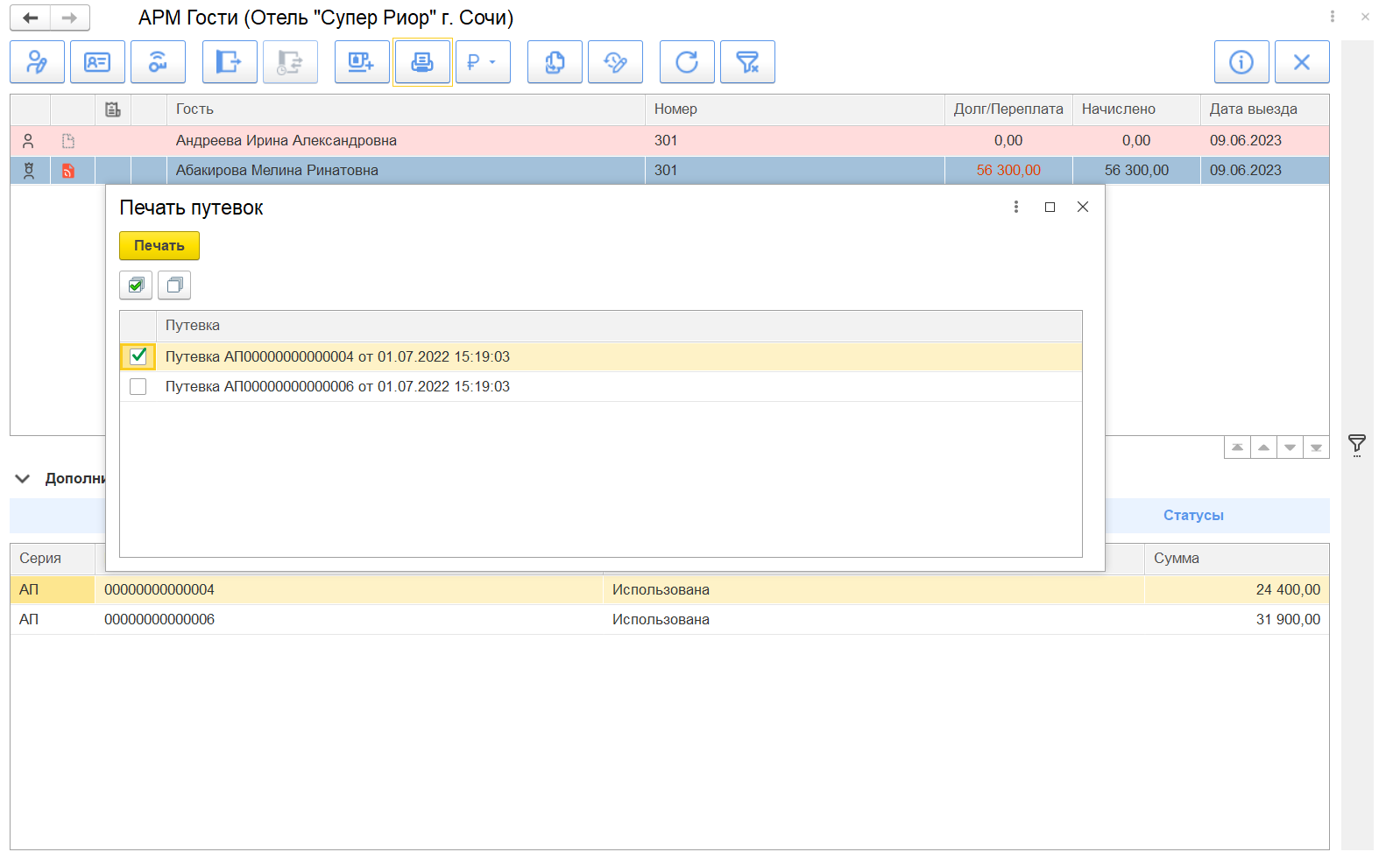Click the greyed room transfer icon

[290, 62]
